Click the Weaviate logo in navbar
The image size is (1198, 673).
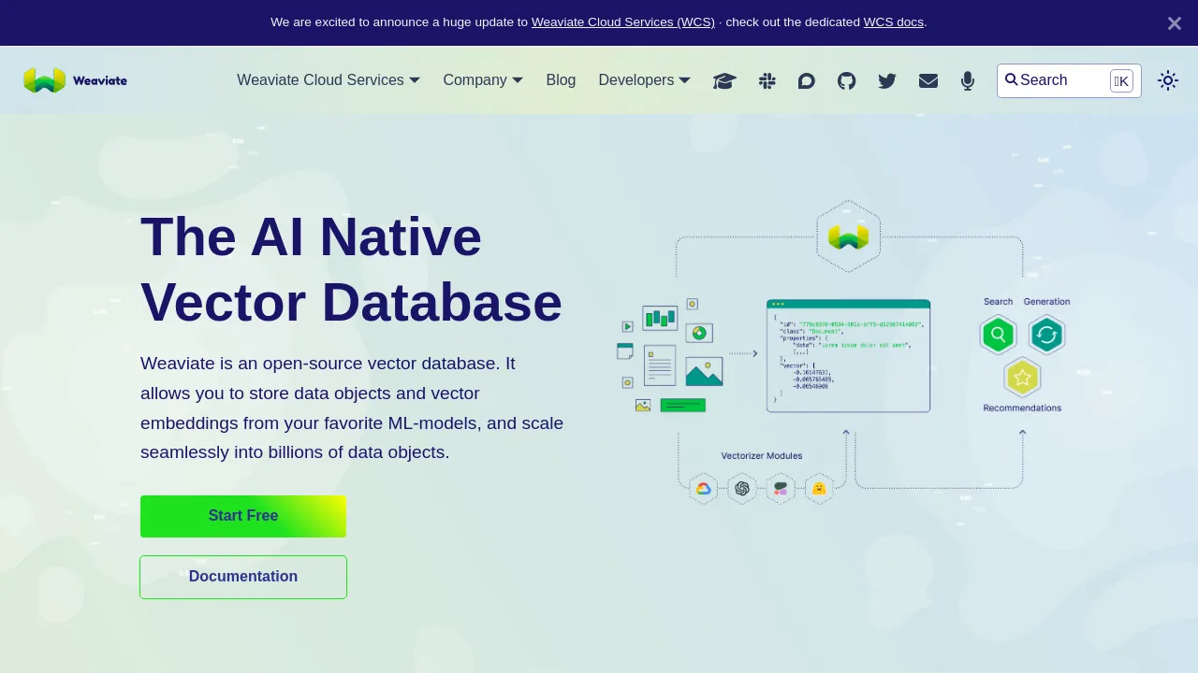75,80
